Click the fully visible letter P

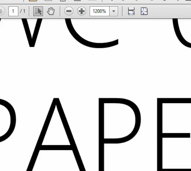click(x=119, y=134)
